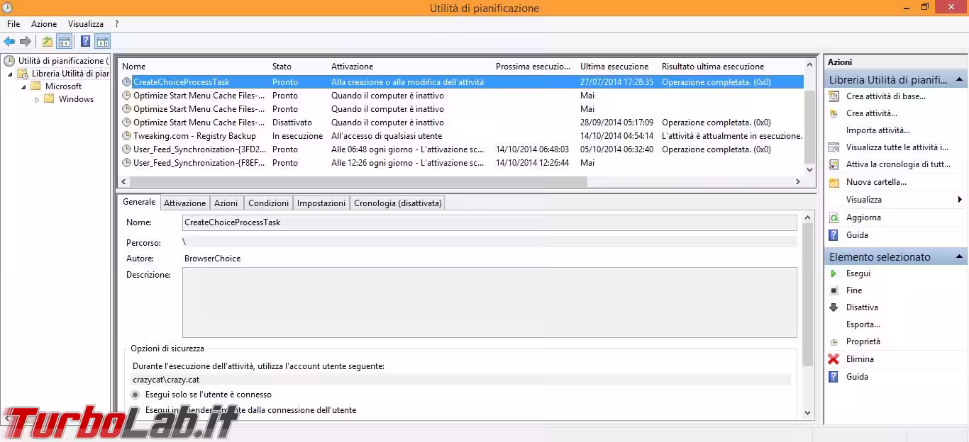
Task: Click the Nuova cartella folder icon
Action: tap(834, 182)
